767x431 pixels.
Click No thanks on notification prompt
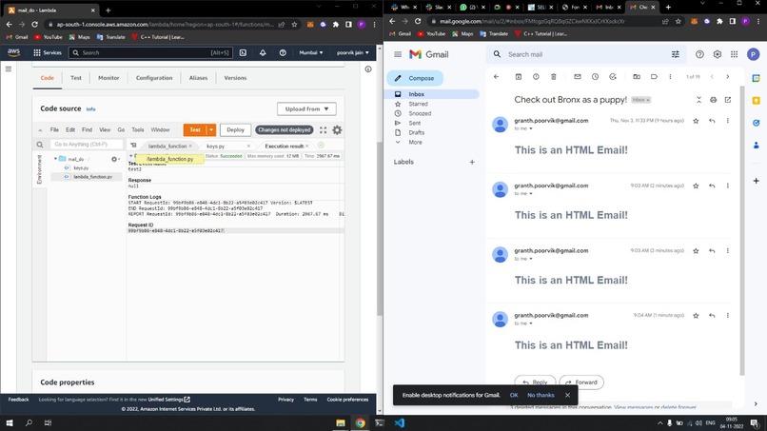click(x=541, y=395)
